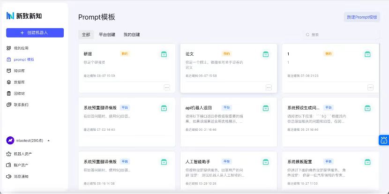Click green icon on 系统模板配置 card
The width and height of the screenshot is (389, 194).
[x=367, y=162]
